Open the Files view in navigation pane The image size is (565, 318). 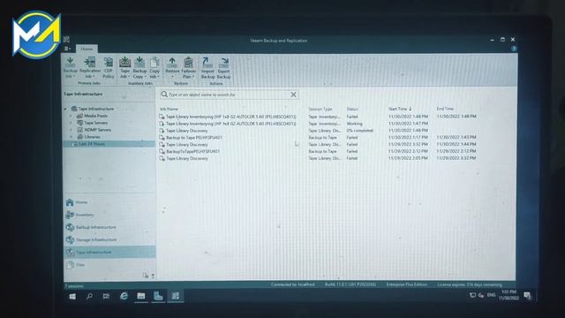tap(109, 265)
